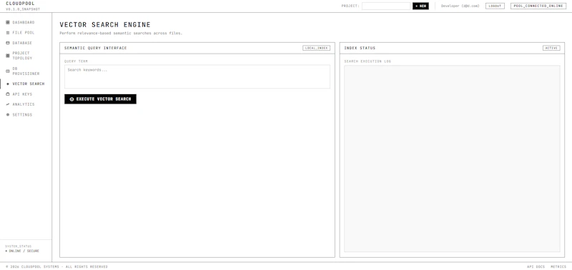Viewport: 572px width, 270px height.
Task: Click the CLOUDPOOL logo title
Action: [x=21, y=4]
